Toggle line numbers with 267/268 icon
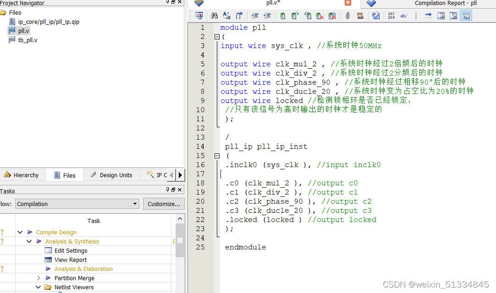 pyautogui.click(x=391, y=15)
